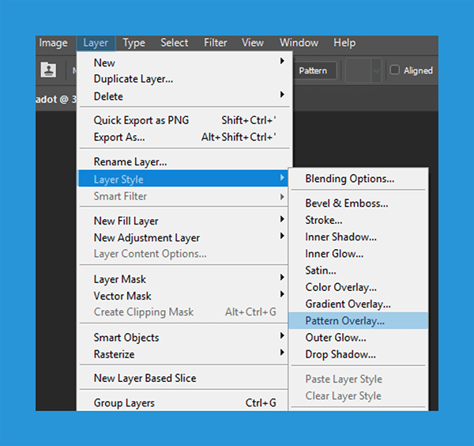Choose Rename Layer...

184,161
